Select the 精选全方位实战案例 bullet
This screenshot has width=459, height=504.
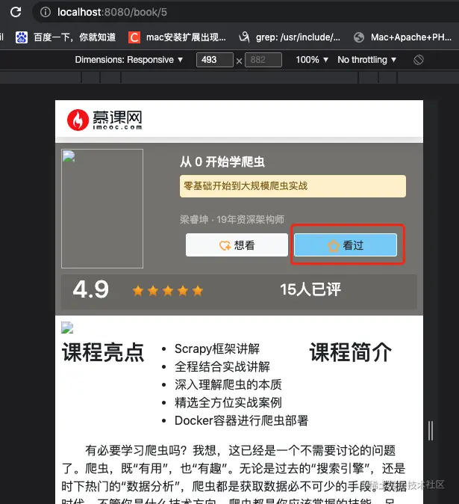pos(228,403)
